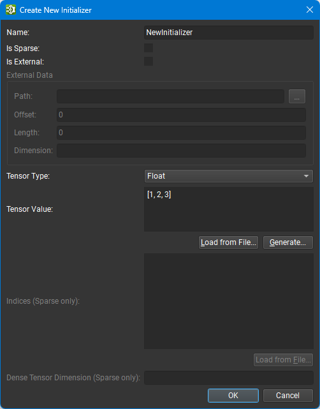Click the external data Path field
This screenshot has height=409, width=320.
pyautogui.click(x=170, y=96)
